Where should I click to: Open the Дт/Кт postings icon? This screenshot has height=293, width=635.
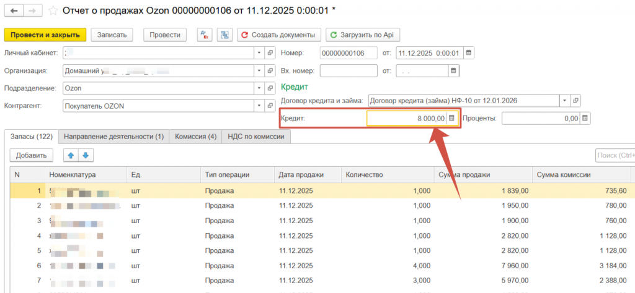tap(204, 35)
